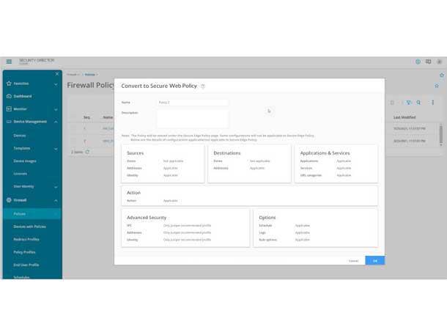Image resolution: width=447 pixels, height=335 pixels.
Task: Click the OK button in the dialog
Action: click(x=374, y=260)
